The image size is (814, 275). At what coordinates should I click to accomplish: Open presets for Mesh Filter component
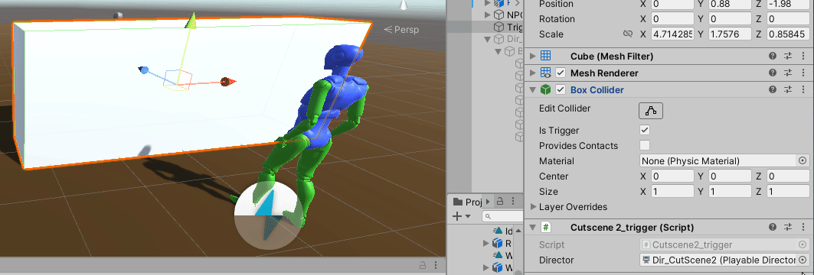tap(788, 56)
